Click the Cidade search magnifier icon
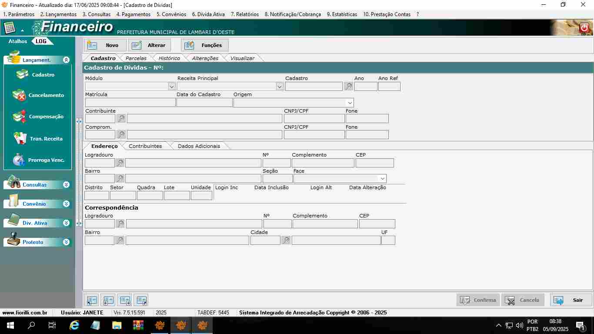Viewport: 594px width, 334px height. (x=286, y=240)
